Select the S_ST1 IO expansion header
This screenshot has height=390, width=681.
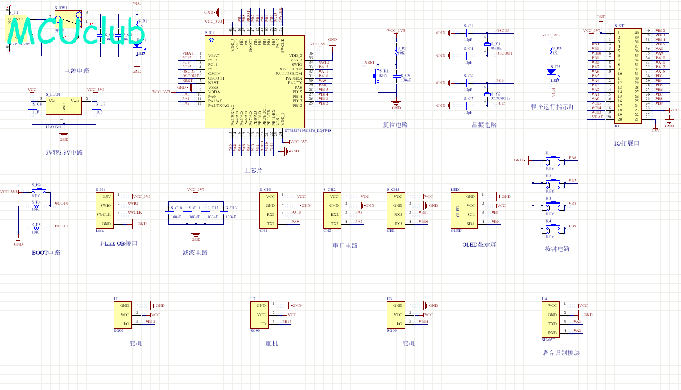pos(628,76)
